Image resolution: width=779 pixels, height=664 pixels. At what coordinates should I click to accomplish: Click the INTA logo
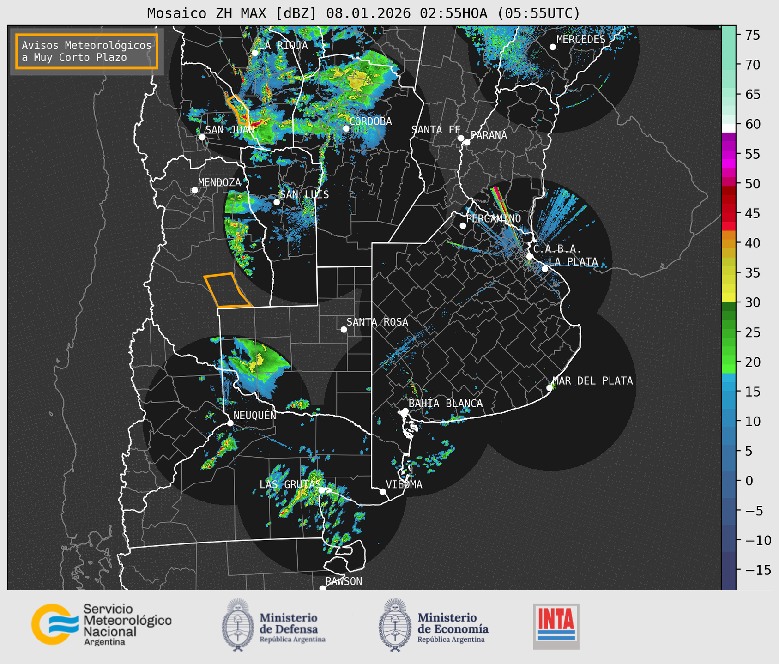[556, 626]
